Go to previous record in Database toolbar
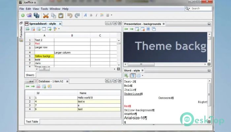 27,86
